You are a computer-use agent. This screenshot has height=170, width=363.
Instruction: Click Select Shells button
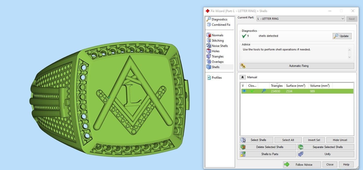(256, 140)
